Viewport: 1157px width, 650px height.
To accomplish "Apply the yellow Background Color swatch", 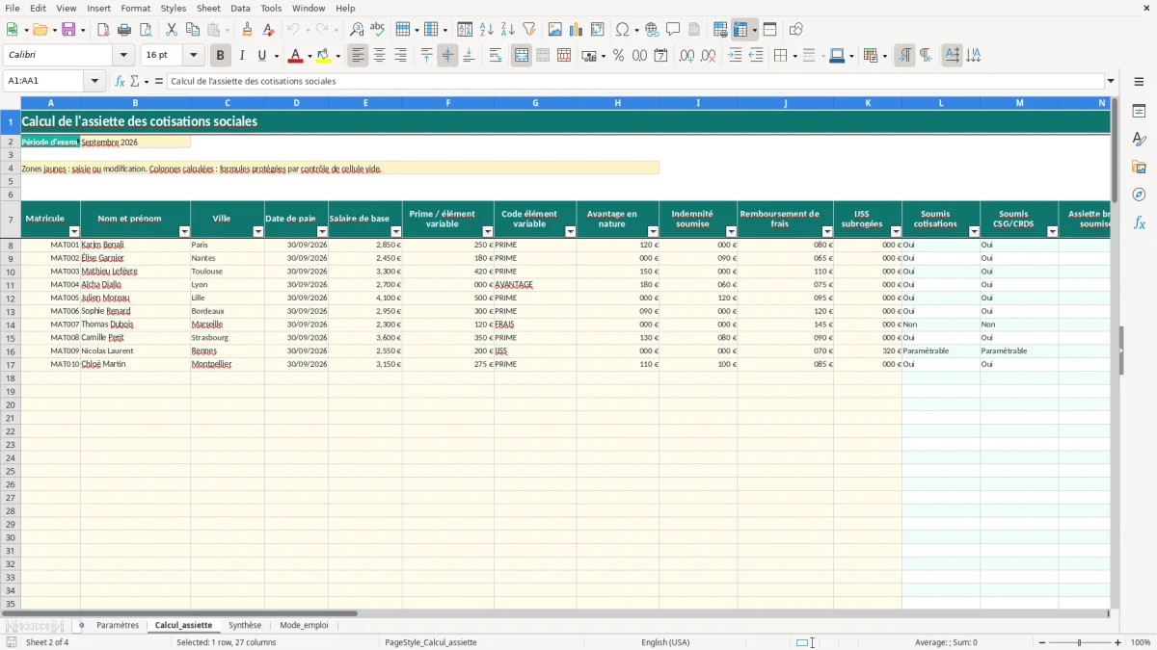I will [324, 56].
